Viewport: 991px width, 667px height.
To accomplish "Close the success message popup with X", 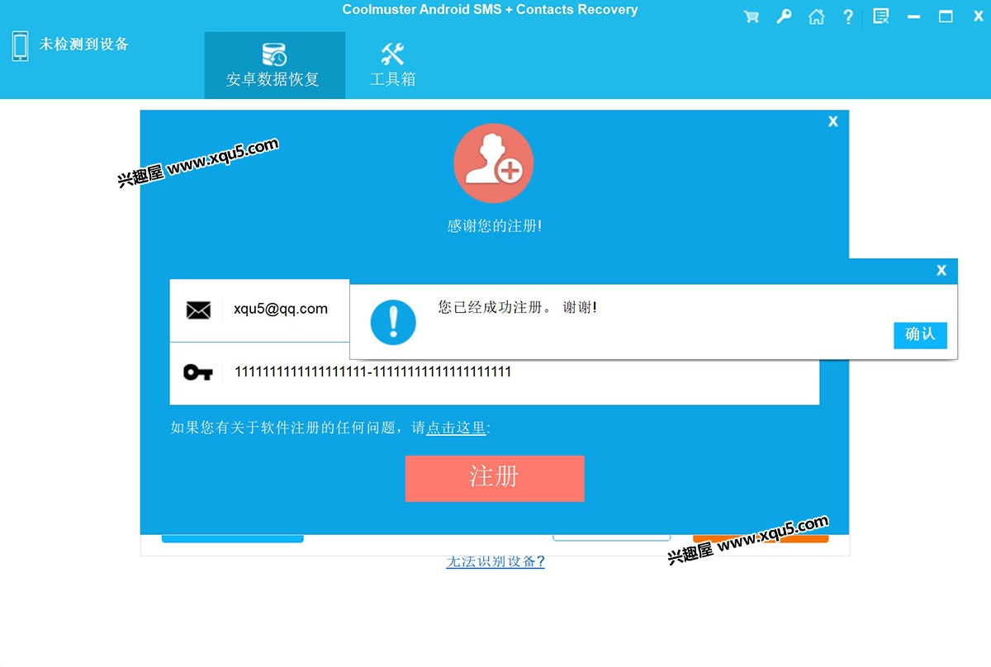I will (941, 271).
